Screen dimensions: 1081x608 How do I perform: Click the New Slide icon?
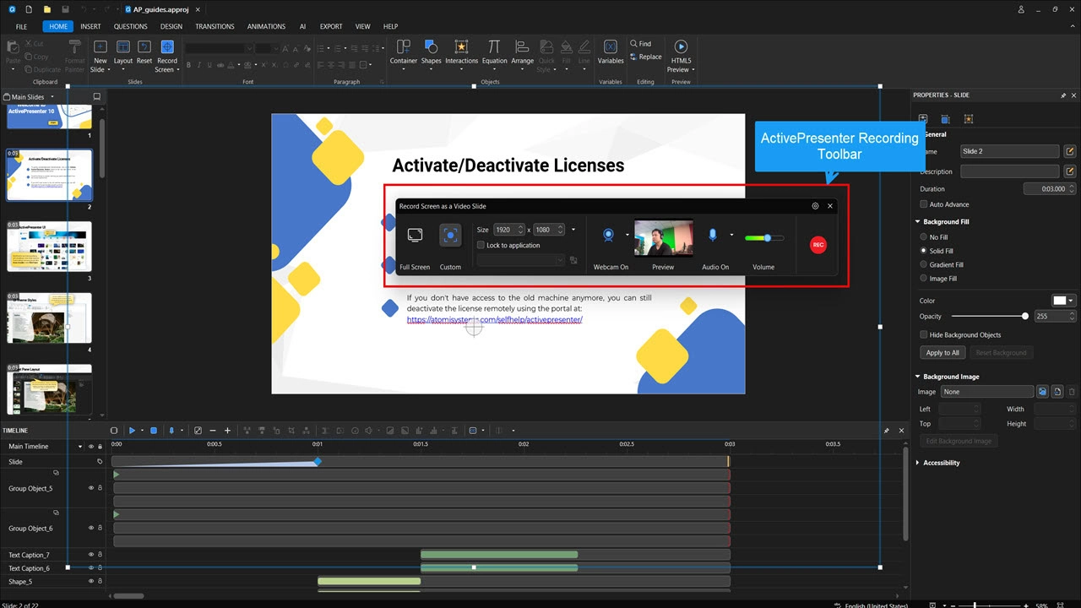pos(100,48)
